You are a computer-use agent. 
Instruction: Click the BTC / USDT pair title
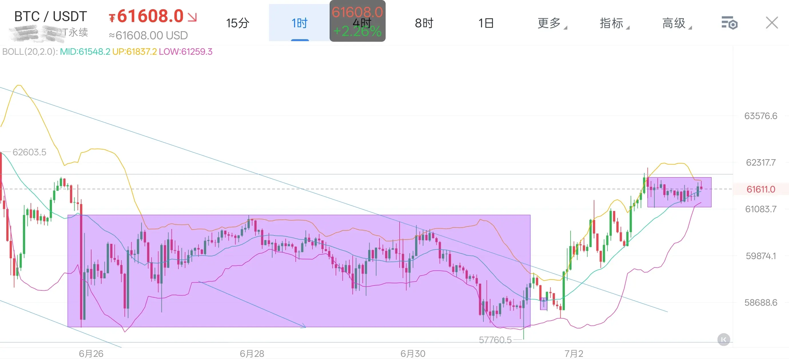tap(51, 16)
